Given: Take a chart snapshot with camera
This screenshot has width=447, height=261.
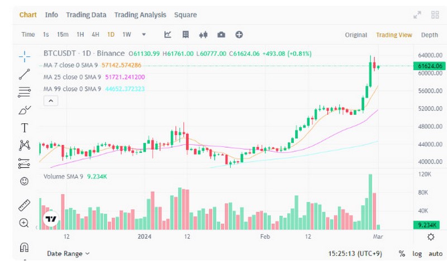Looking at the screenshot, I should (221, 35).
